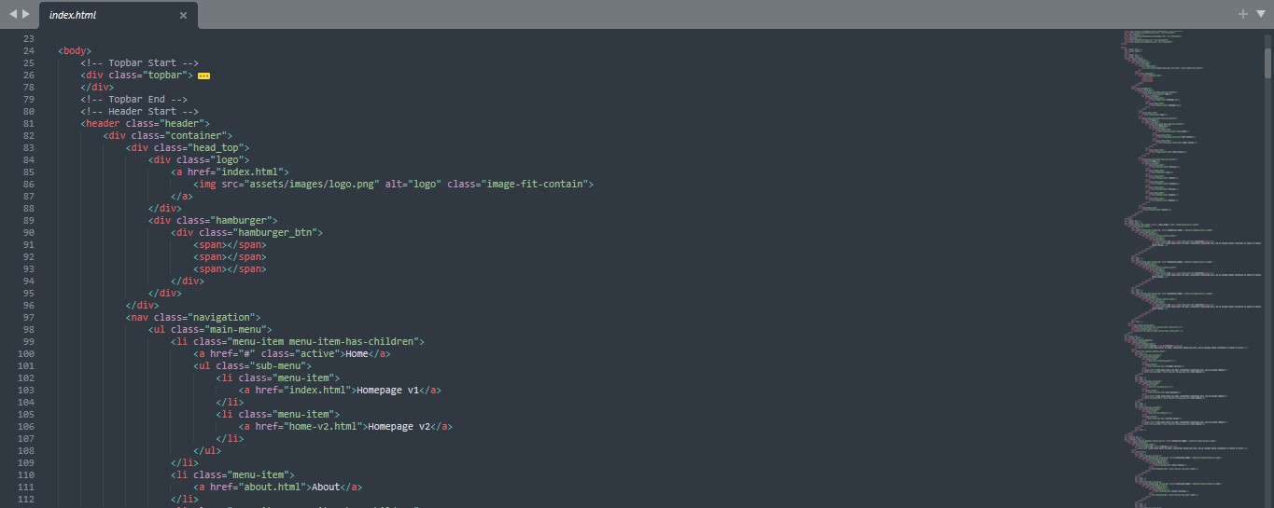Click the div class="logo" line

198,159
